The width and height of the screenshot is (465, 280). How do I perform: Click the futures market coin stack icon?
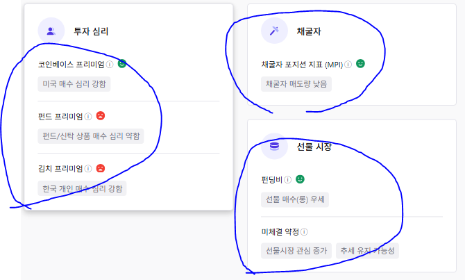pyautogui.click(x=274, y=147)
